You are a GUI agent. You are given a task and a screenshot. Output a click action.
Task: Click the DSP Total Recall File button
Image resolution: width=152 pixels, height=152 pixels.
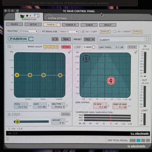pyautogui.click(x=133, y=140)
